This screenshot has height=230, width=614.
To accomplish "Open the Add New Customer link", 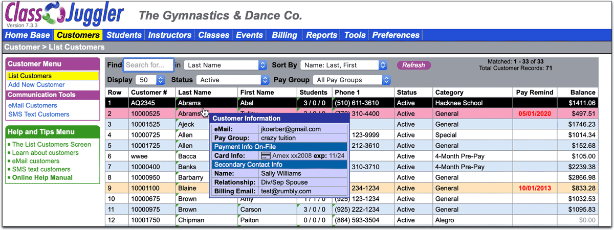I will click(36, 84).
